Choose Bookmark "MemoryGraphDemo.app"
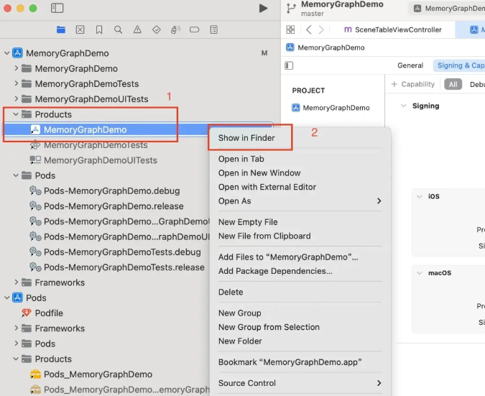Viewport: 485px width, 396px height. [290, 362]
